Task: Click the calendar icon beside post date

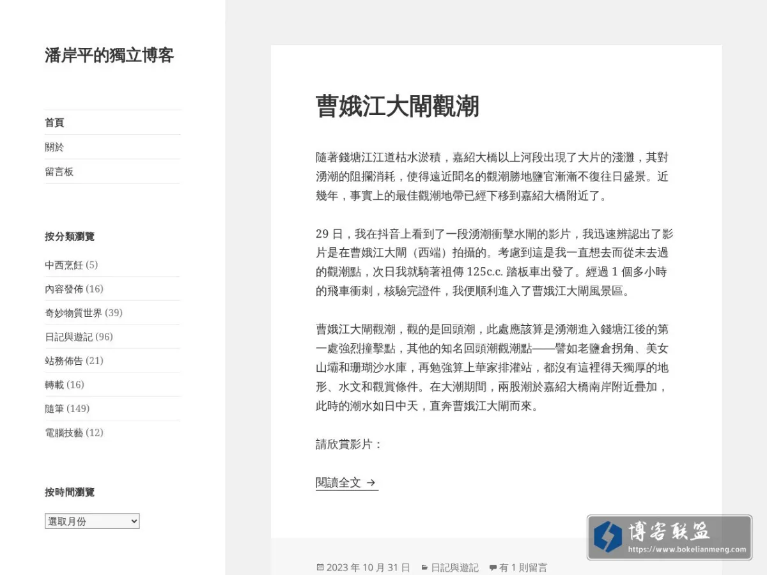Action: click(x=320, y=567)
